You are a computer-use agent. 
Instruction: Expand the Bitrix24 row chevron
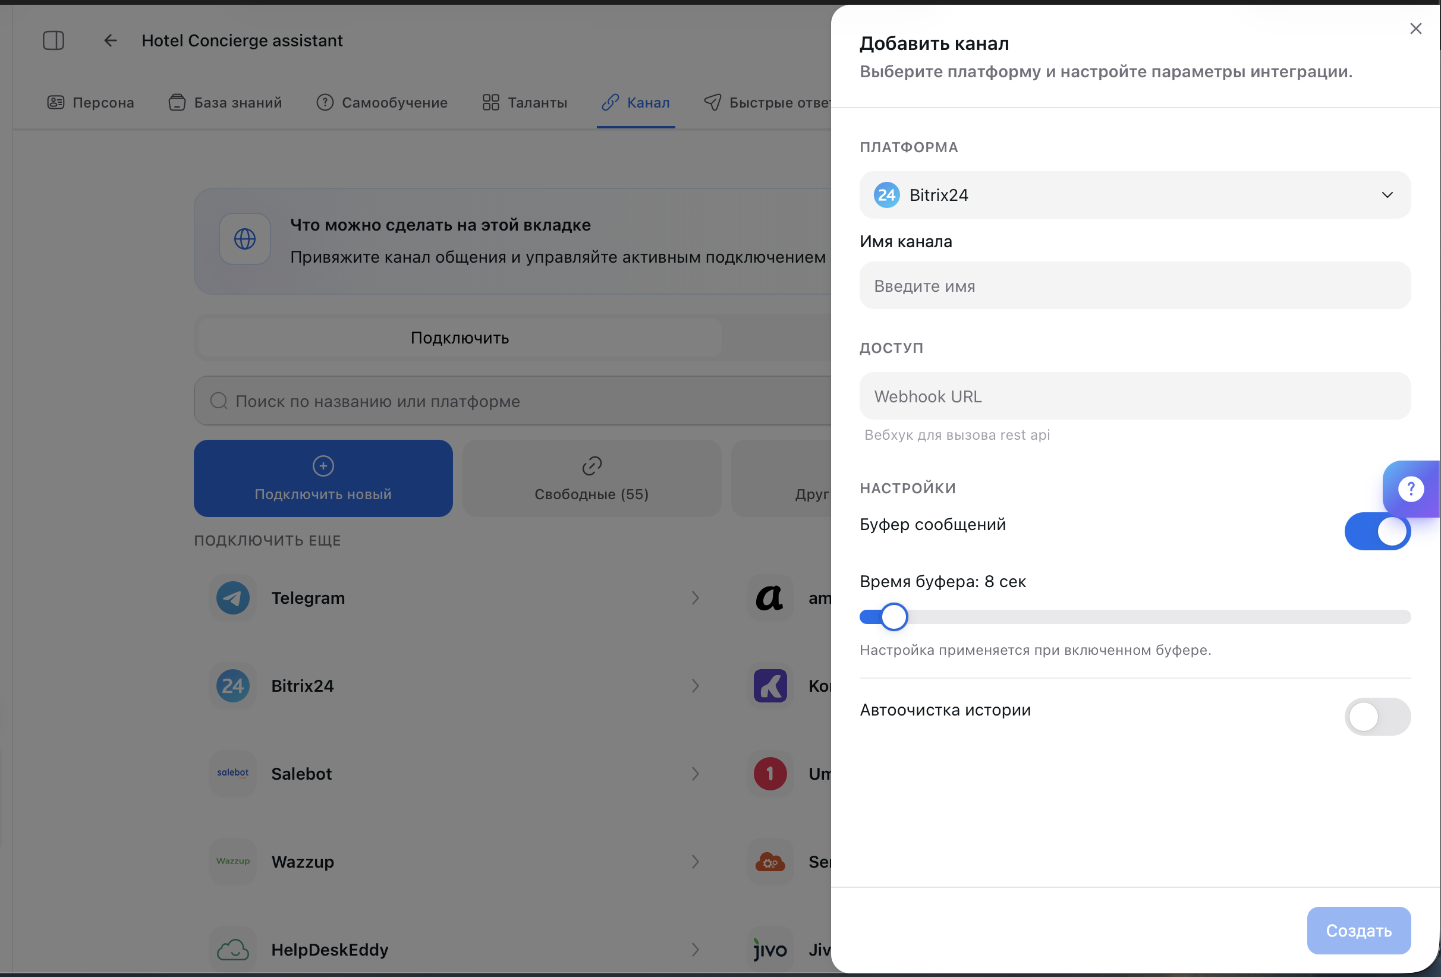(x=695, y=686)
